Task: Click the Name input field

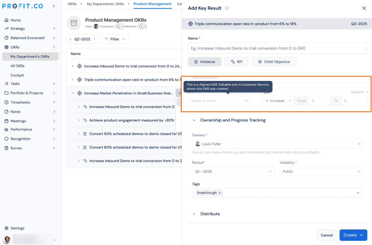Action: point(278,48)
